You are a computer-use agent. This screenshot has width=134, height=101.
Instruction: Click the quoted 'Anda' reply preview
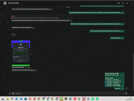coord(42,17)
